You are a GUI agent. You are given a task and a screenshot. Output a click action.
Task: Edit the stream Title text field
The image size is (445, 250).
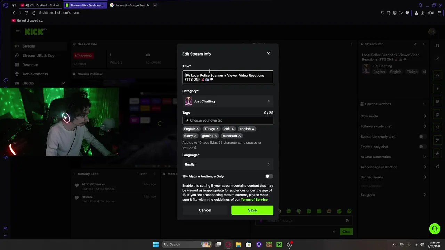228,77
